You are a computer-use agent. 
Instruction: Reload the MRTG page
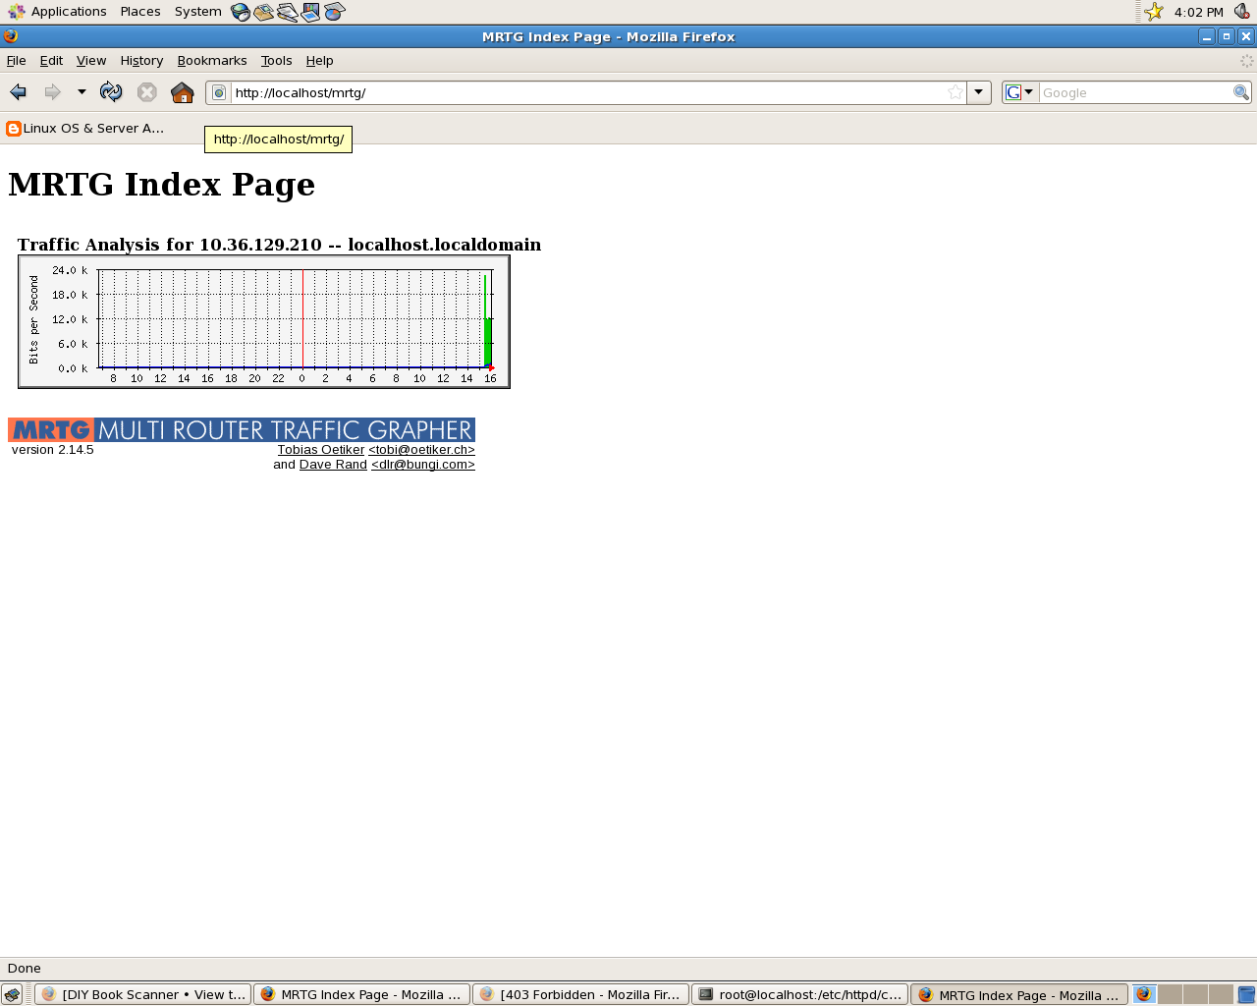(x=111, y=92)
